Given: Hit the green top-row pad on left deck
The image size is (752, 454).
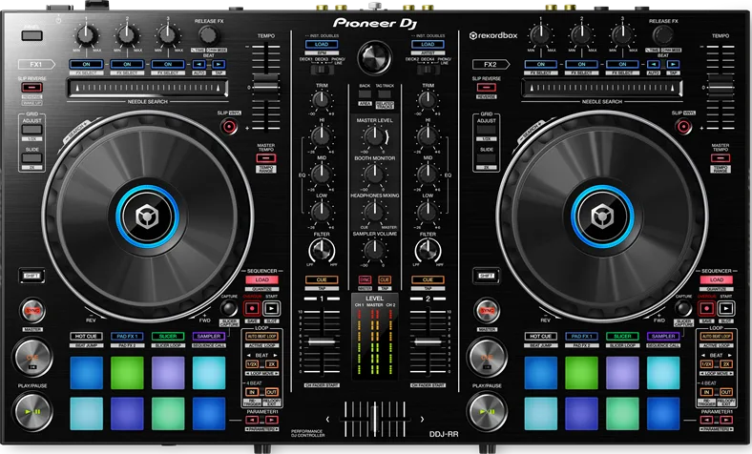Looking at the screenshot, I should [x=127, y=373].
